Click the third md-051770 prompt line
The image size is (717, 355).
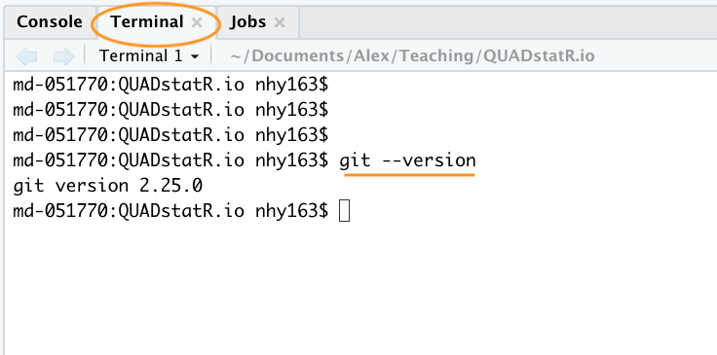pyautogui.click(x=170, y=135)
